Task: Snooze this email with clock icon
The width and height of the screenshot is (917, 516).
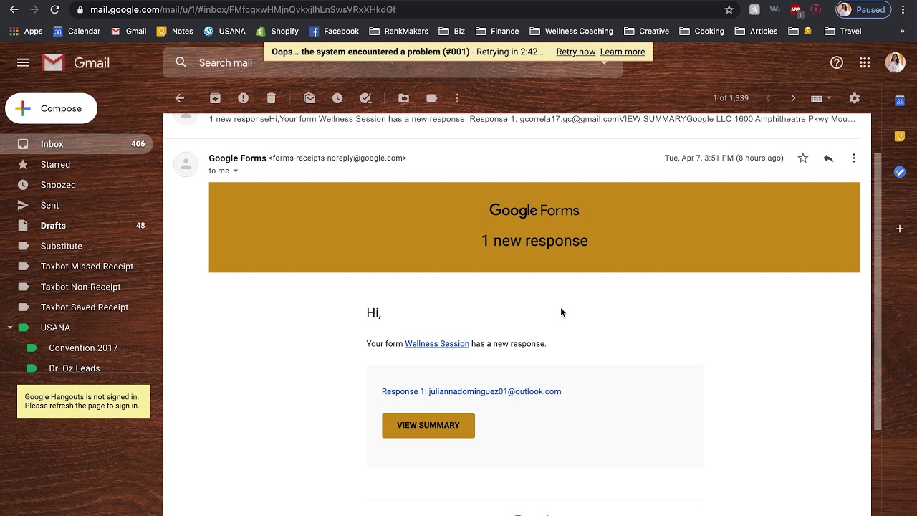Action: (337, 98)
